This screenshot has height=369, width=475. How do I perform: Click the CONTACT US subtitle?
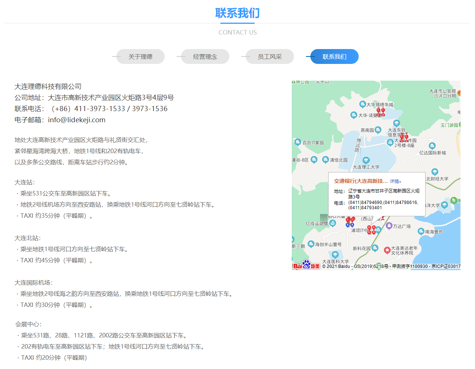point(237,32)
